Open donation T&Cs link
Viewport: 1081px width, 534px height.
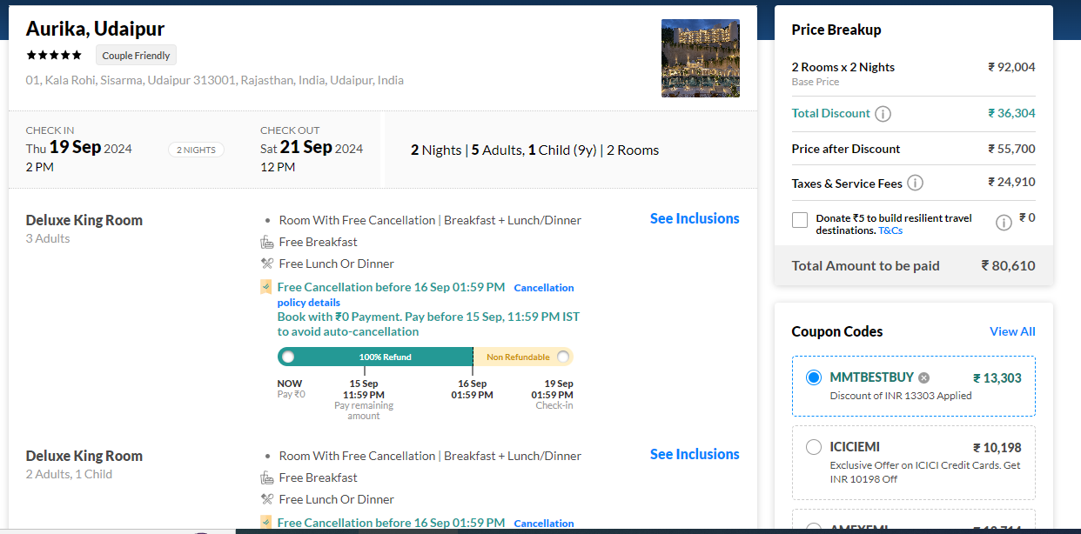pyautogui.click(x=890, y=230)
